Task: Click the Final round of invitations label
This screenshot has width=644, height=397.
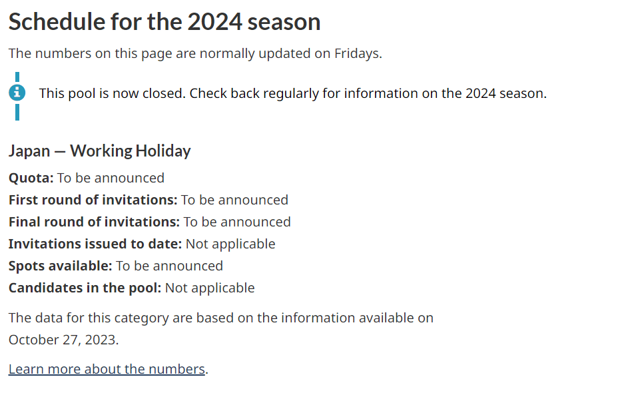Action: [94, 222]
